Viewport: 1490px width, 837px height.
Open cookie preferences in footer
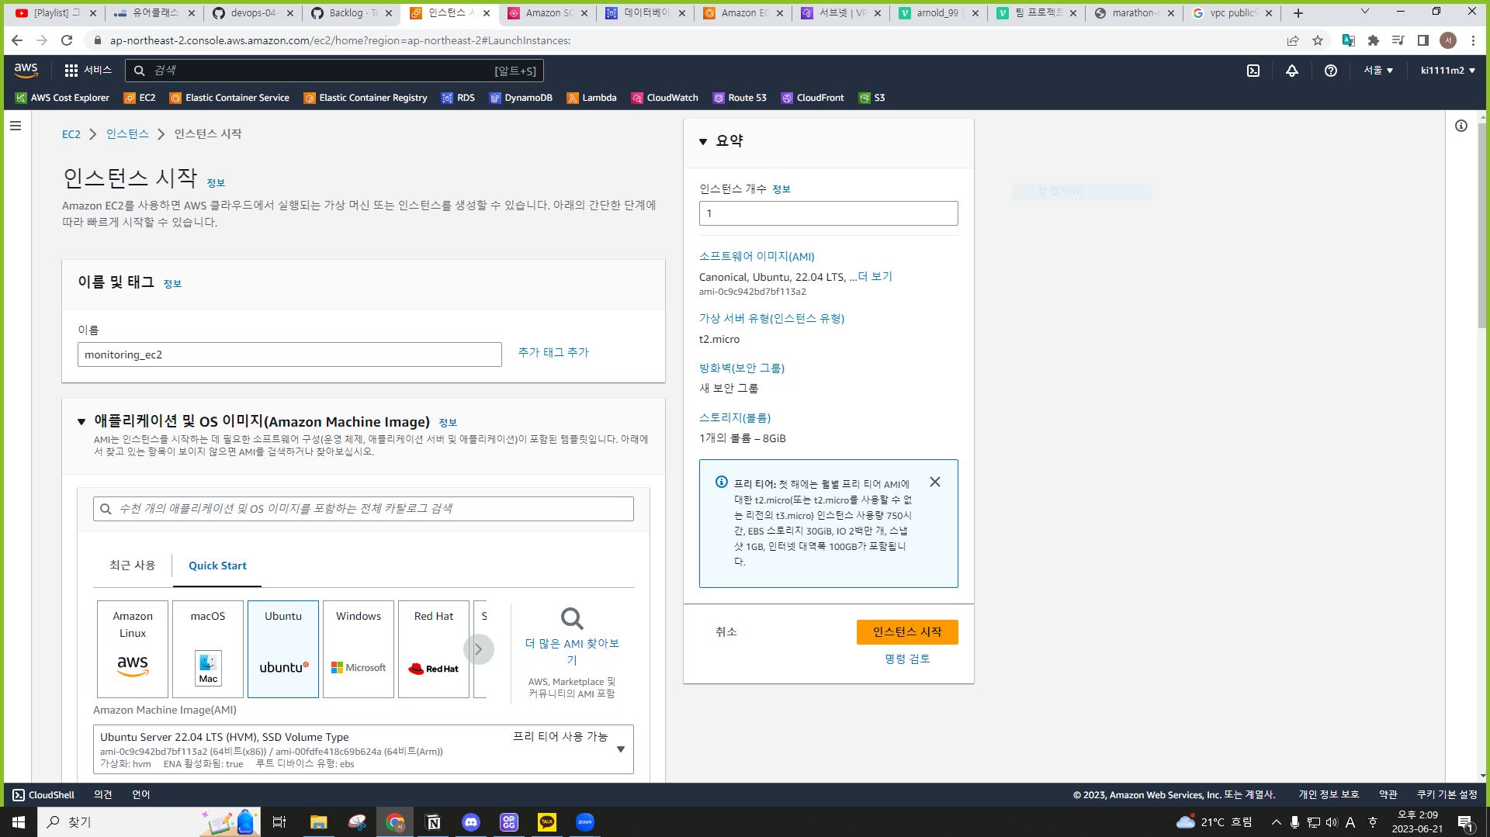[x=1447, y=795]
